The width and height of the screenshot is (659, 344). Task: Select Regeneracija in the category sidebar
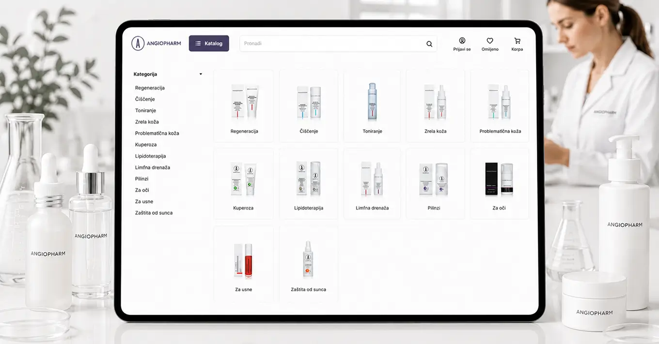point(150,88)
